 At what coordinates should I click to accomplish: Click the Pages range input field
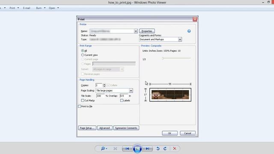pos(114,64)
